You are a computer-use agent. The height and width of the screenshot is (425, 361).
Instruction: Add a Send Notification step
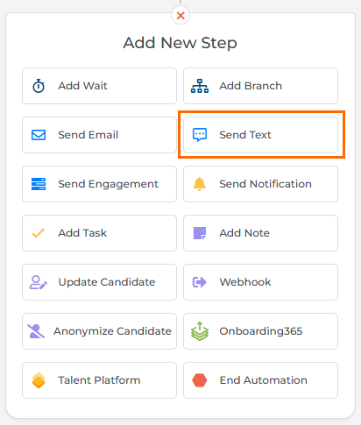260,184
